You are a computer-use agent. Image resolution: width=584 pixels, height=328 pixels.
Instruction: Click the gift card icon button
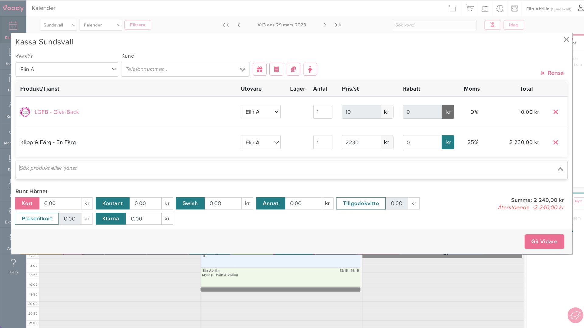[259, 69]
